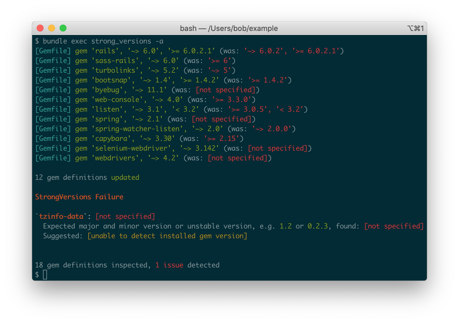
Task: Click '[not specified]' on the webdrivers line
Action: click(x=238, y=158)
